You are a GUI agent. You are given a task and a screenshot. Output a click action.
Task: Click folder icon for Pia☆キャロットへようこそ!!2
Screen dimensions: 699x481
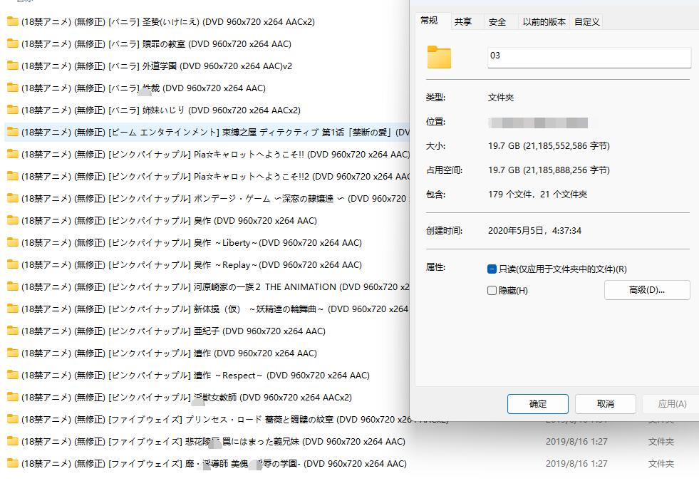pos(12,176)
